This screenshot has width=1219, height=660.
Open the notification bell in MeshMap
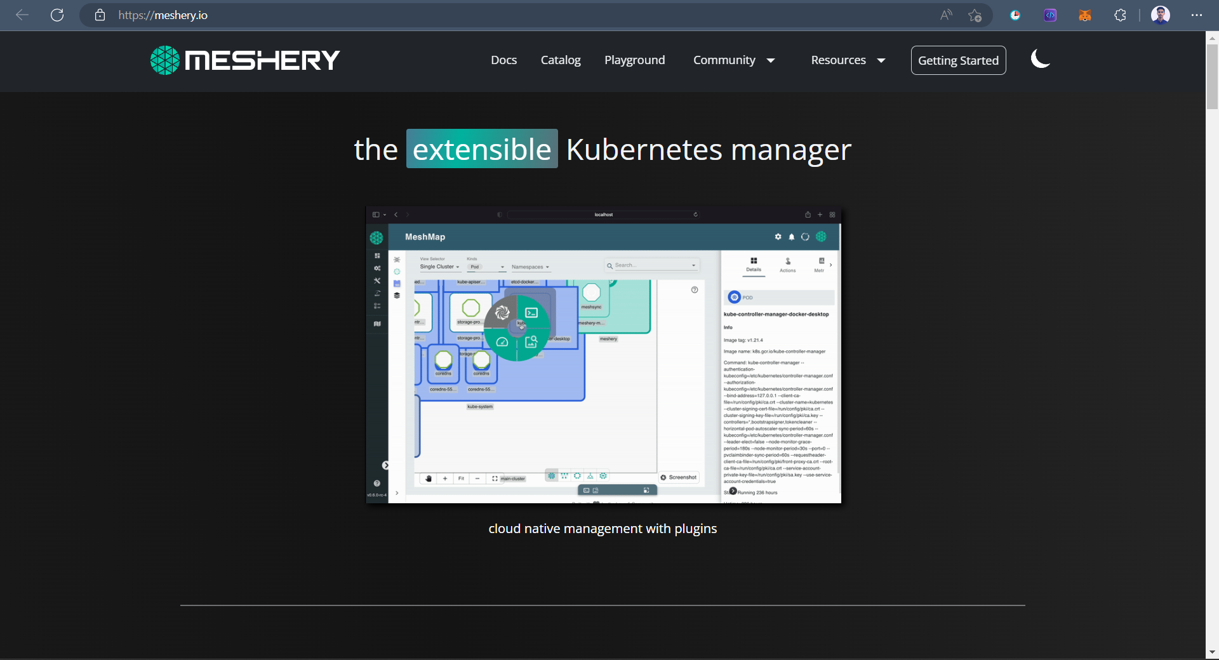point(792,237)
